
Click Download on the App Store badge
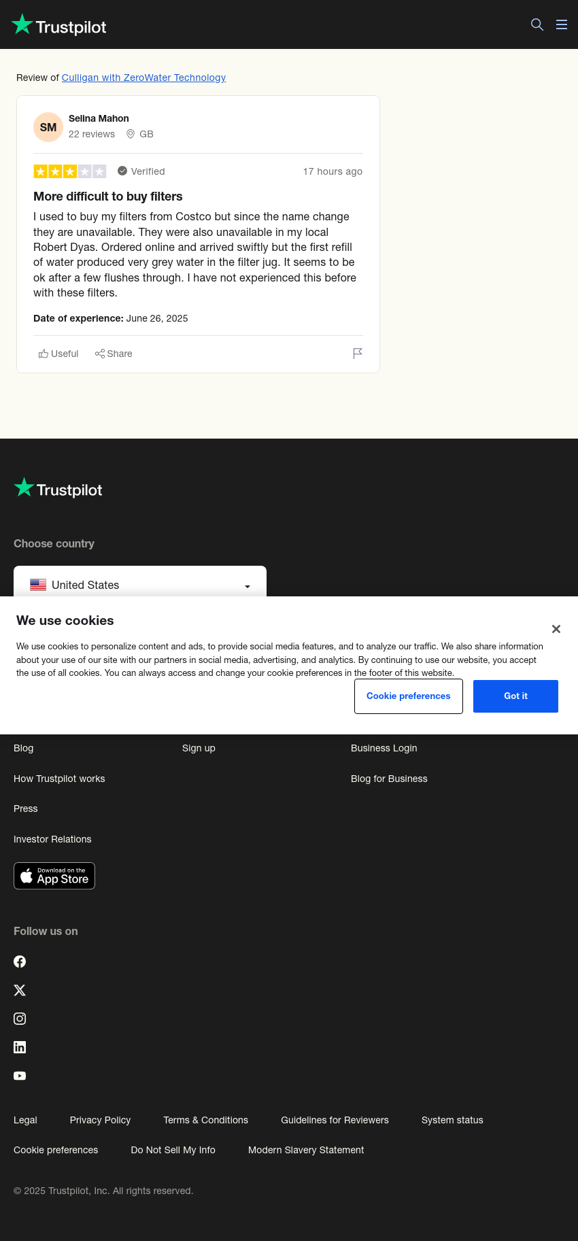(x=54, y=876)
